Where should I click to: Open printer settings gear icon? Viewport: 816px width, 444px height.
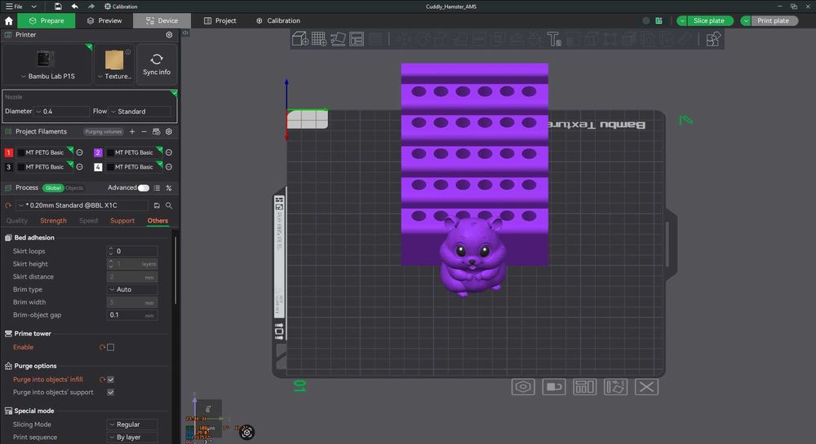point(169,35)
